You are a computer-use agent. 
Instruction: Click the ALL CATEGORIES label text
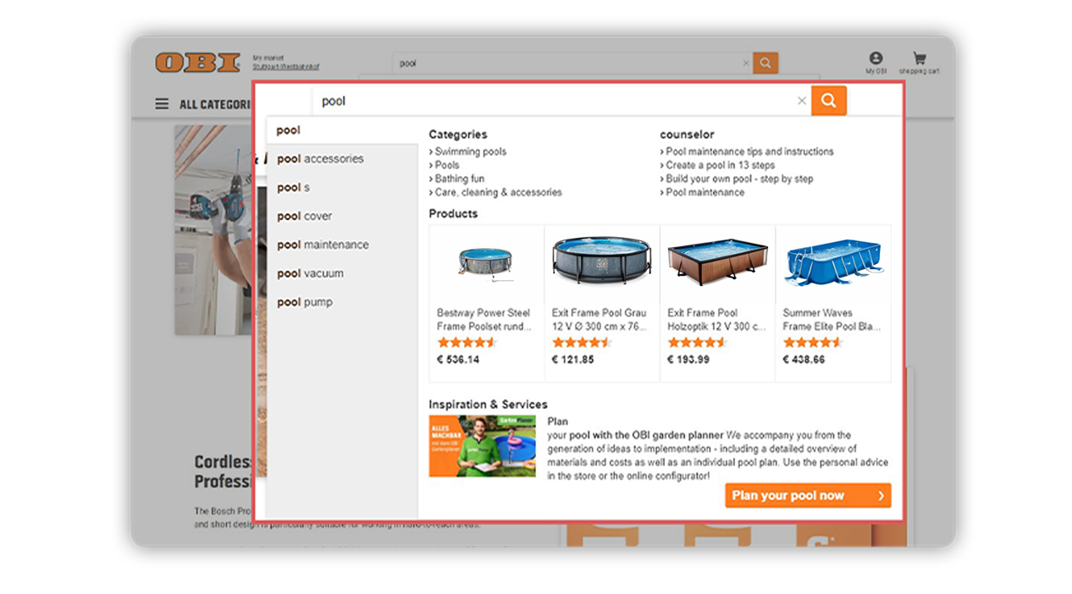215,105
